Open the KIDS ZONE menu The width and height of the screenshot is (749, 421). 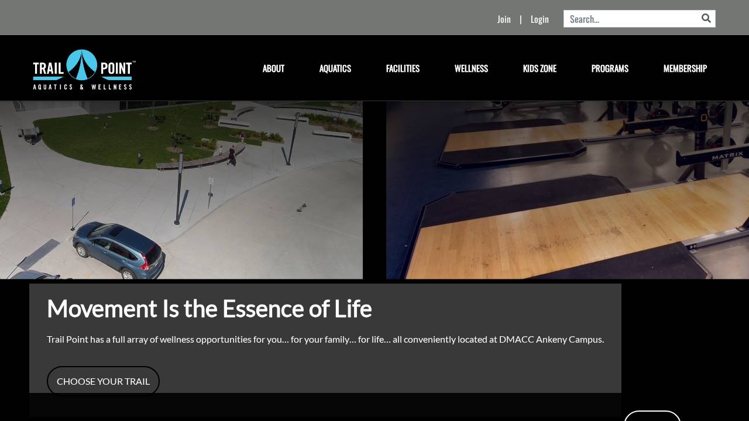(x=540, y=68)
